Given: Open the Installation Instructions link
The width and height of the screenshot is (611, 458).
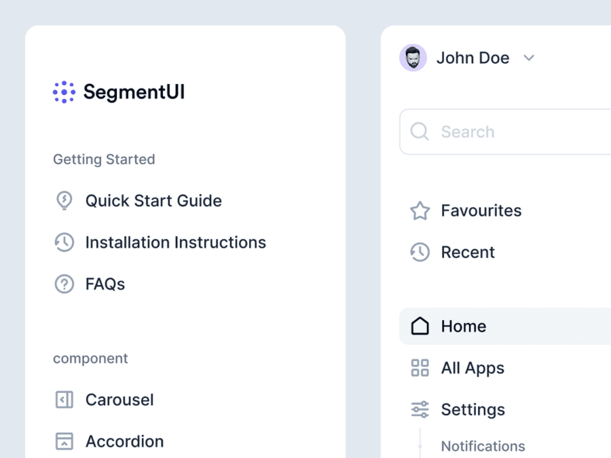Looking at the screenshot, I should 175,242.
